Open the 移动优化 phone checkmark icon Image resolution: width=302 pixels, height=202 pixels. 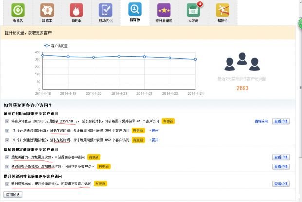point(105,10)
